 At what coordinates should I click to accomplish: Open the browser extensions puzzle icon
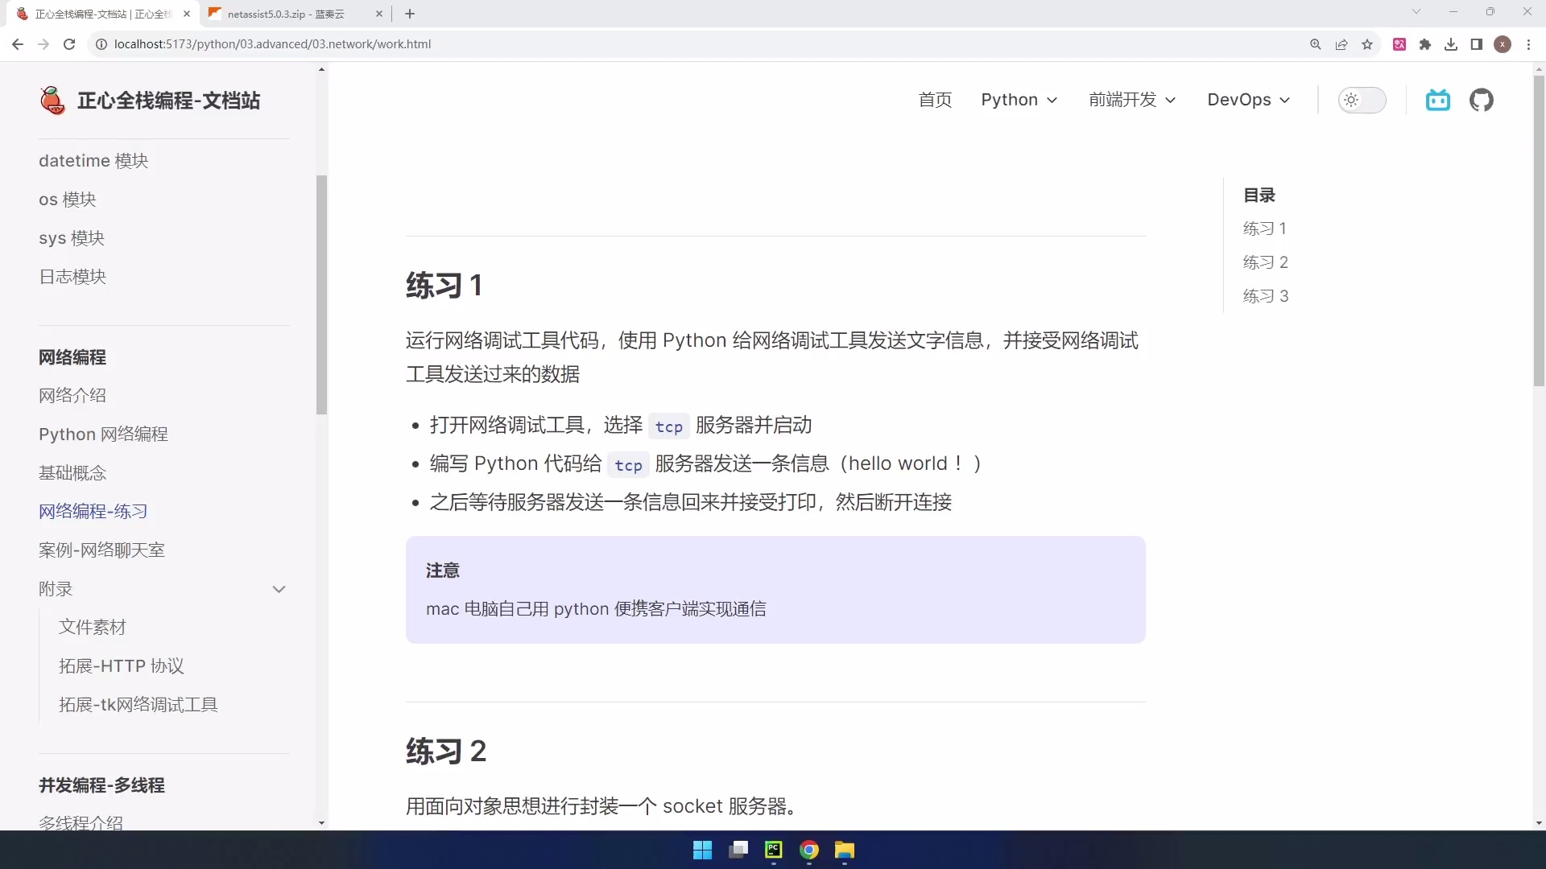tap(1425, 44)
